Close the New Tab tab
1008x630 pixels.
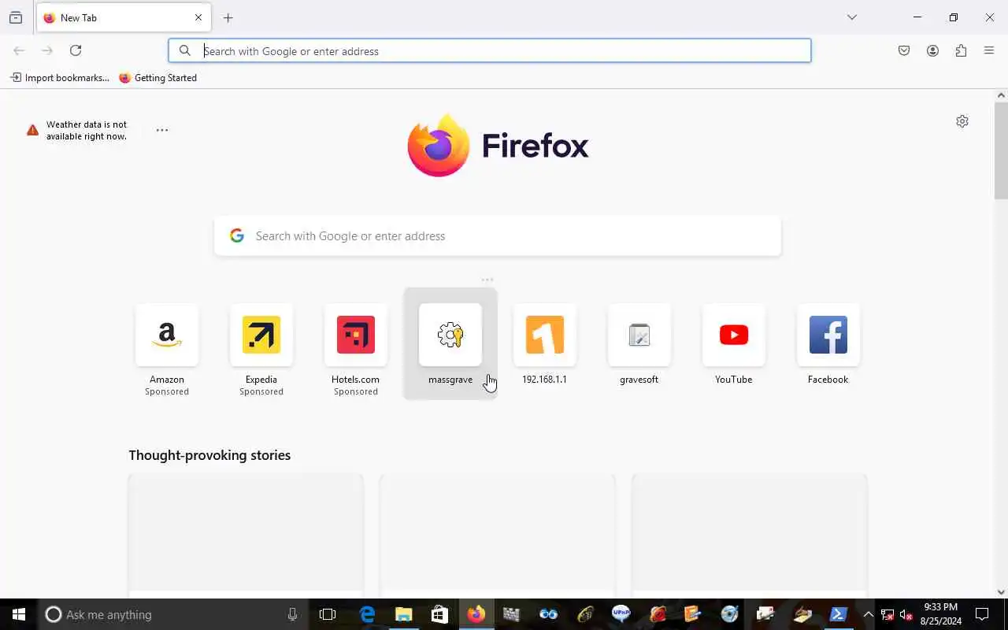(198, 17)
